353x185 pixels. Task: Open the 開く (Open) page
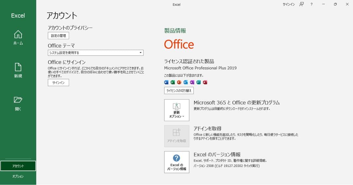[x=18, y=104]
